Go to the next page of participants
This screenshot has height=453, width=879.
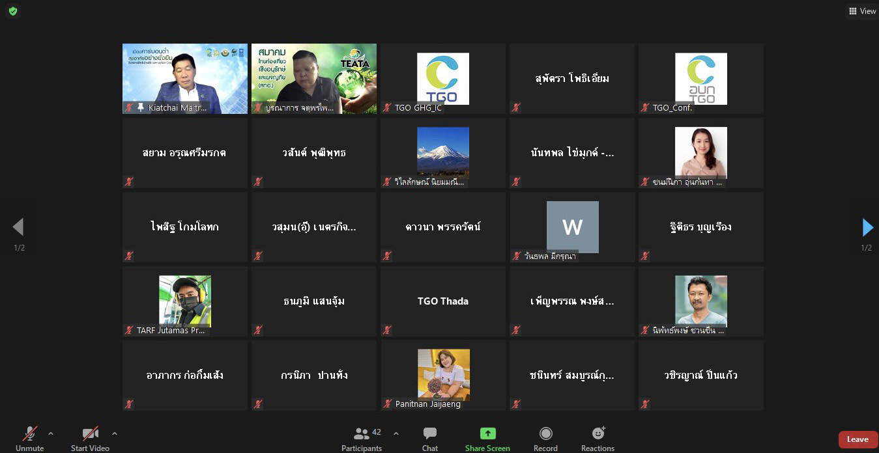pyautogui.click(x=867, y=227)
